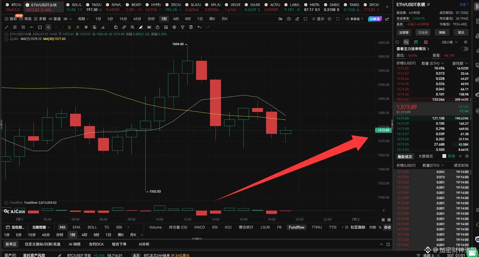Screen dimensions: 479x257
Task: Open the AI 网格 tab
Action: (x=75, y=244)
